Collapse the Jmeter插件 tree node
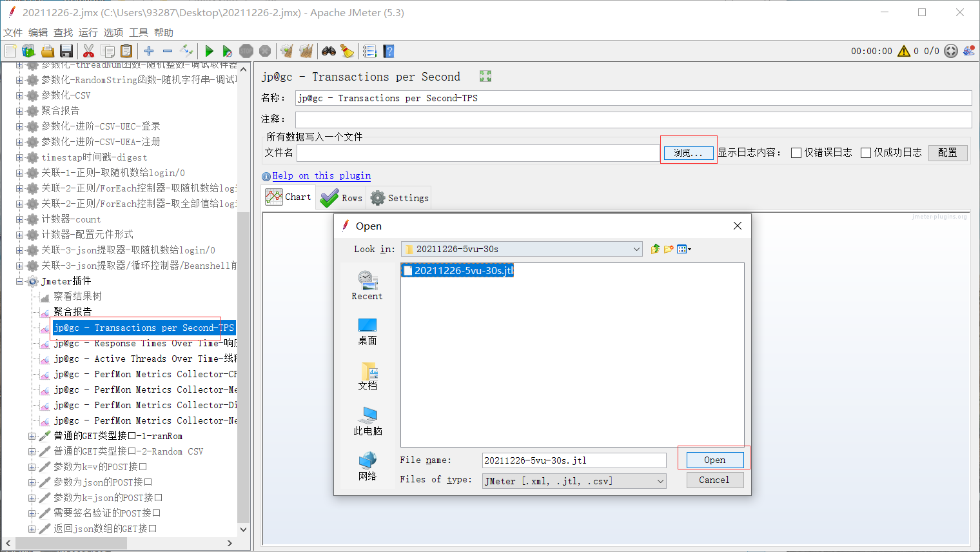980x552 pixels. click(19, 281)
